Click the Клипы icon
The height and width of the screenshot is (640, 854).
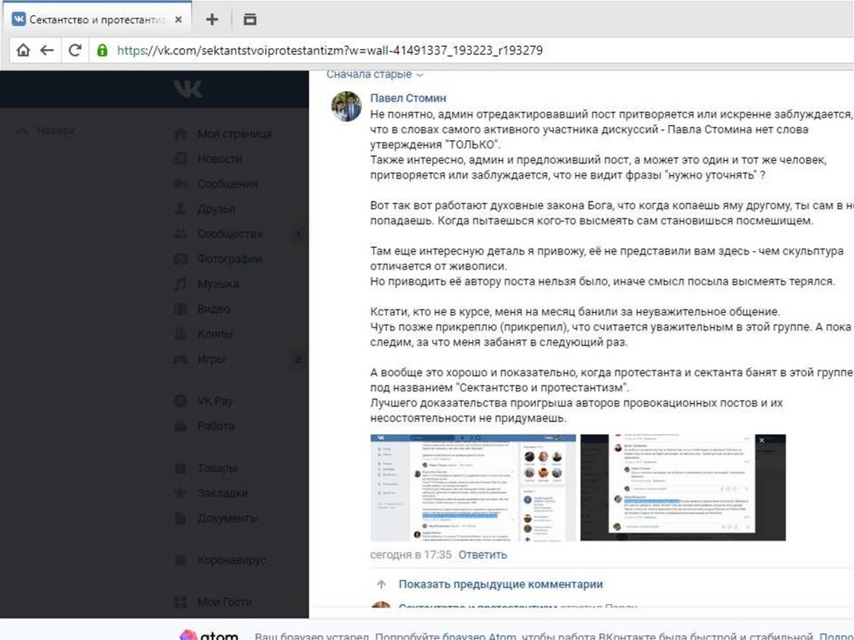180,334
